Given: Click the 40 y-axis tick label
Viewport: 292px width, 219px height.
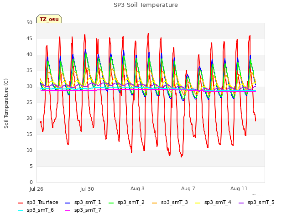Looking at the screenshot, I should 29,55.
